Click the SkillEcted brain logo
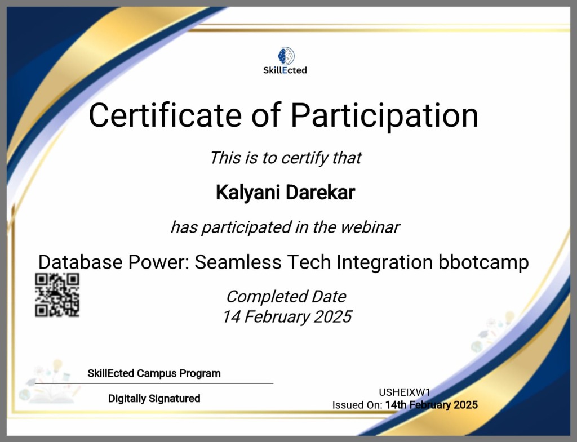577x442 pixels. (285, 56)
